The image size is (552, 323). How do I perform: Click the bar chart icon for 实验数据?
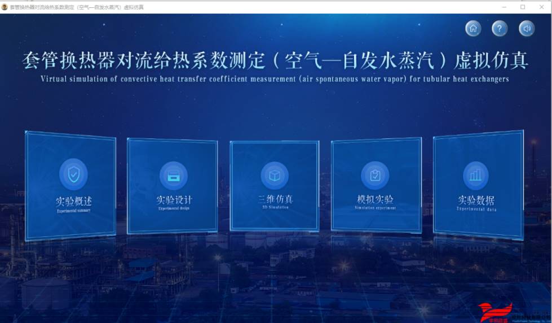click(476, 175)
